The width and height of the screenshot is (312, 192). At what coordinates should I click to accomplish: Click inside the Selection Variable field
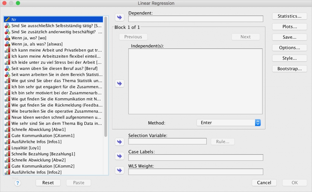coord(167,141)
